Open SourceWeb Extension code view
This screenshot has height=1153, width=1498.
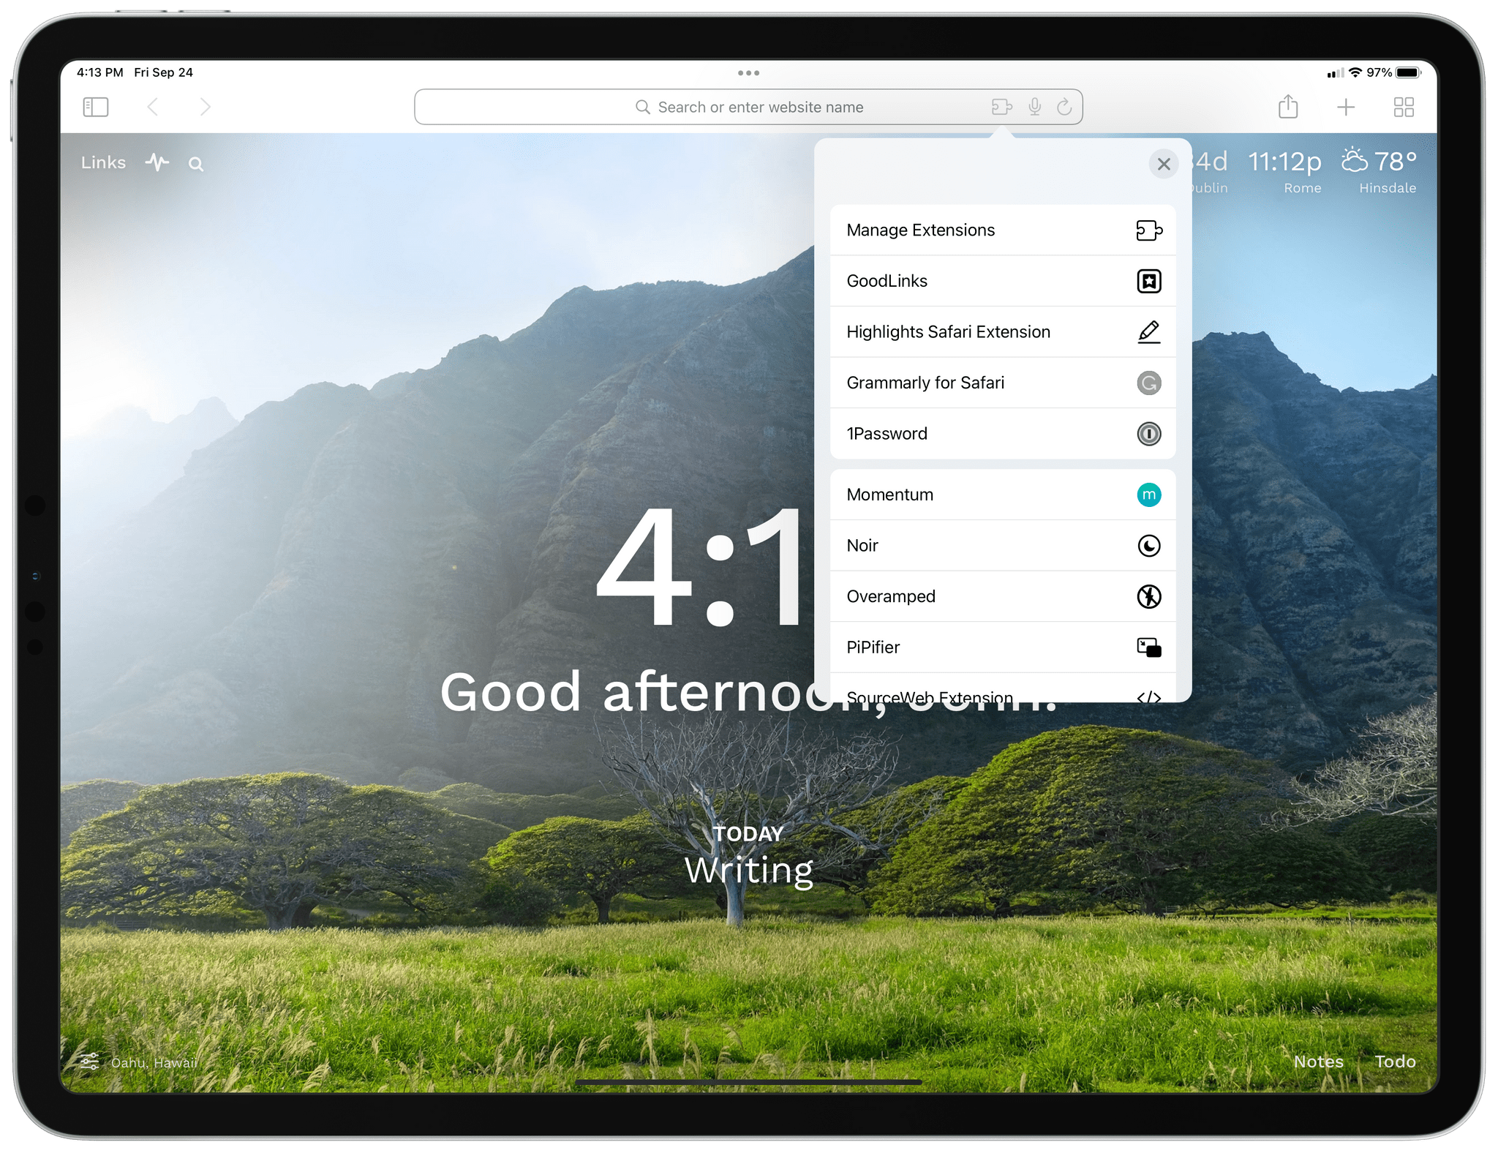[1149, 696]
